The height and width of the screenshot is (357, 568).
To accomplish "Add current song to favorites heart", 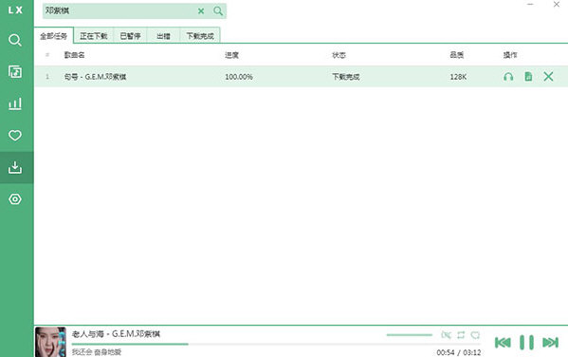I will click(475, 335).
